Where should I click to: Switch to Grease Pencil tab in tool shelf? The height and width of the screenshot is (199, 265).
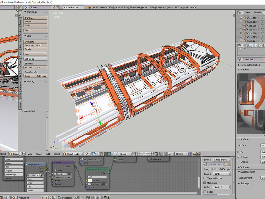click(x=20, y=67)
